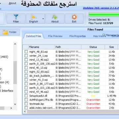Open the File Properties tab
Viewport: 119px width, 119px height.
pos(77,36)
